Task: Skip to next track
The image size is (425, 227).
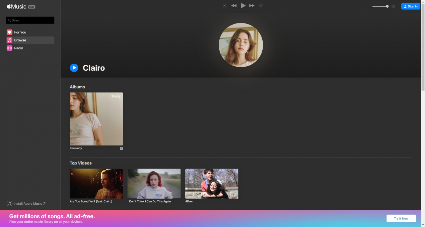Action: (252, 6)
